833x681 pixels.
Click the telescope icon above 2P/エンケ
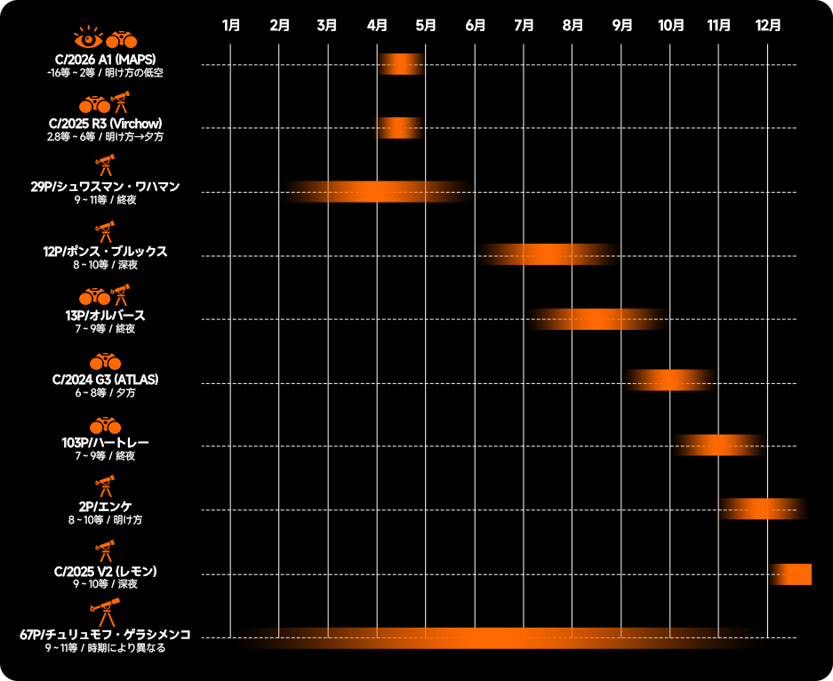(x=105, y=487)
